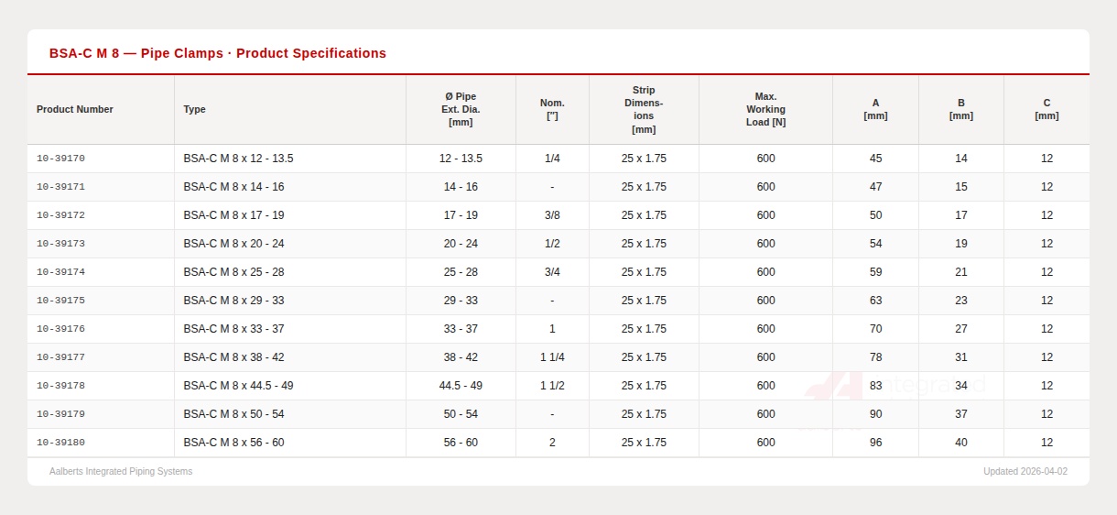Click the BSA-C M 8 Pipe Clamps title
The height and width of the screenshot is (515, 1117).
(x=218, y=53)
